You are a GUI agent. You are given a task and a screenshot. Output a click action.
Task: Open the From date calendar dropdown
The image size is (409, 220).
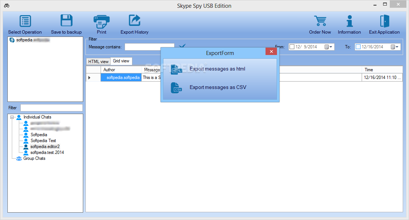pyautogui.click(x=328, y=47)
